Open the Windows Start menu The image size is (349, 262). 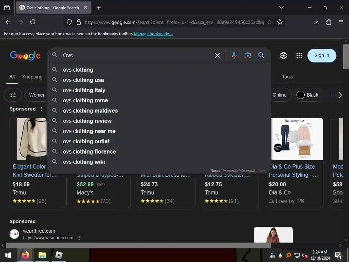[8, 255]
